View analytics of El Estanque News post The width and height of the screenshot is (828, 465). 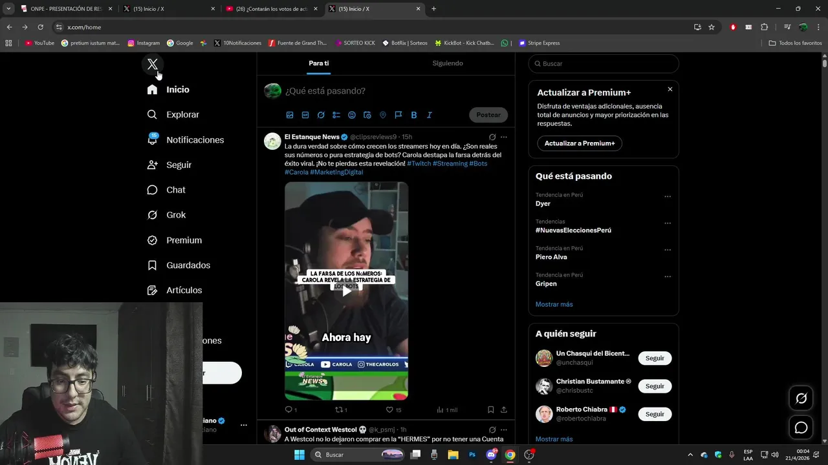click(x=446, y=410)
